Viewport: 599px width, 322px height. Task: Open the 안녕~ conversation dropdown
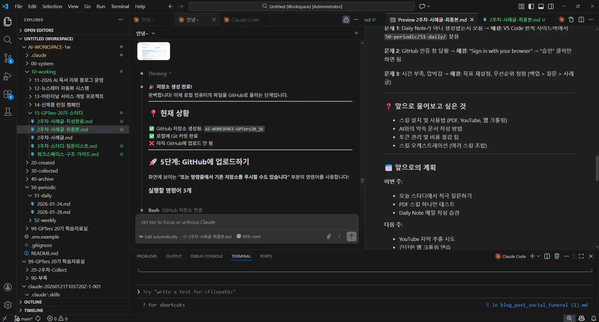click(x=146, y=33)
